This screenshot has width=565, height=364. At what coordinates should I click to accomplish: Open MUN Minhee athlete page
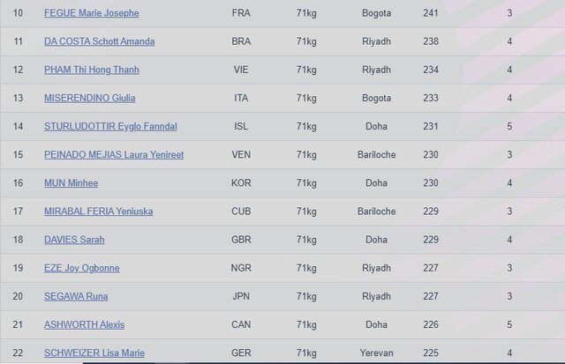(x=71, y=182)
